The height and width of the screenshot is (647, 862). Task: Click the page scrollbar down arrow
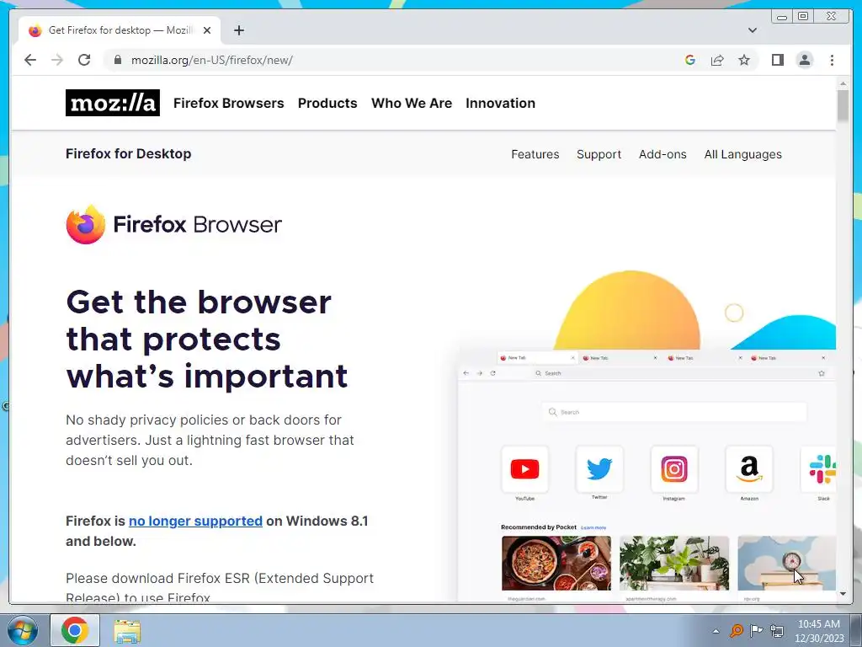(x=843, y=594)
